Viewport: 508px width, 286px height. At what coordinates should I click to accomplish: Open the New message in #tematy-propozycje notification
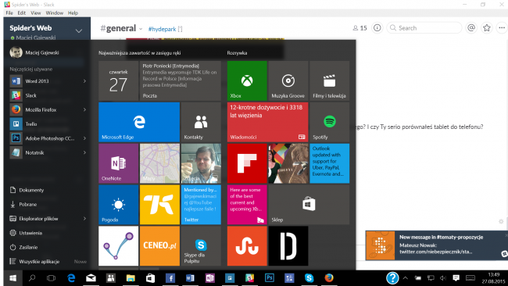point(436,245)
